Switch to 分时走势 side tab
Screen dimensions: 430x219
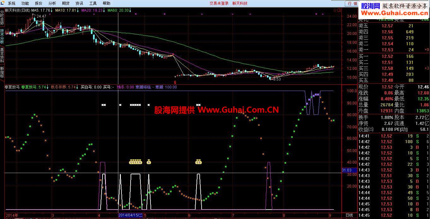[x=2, y=17]
